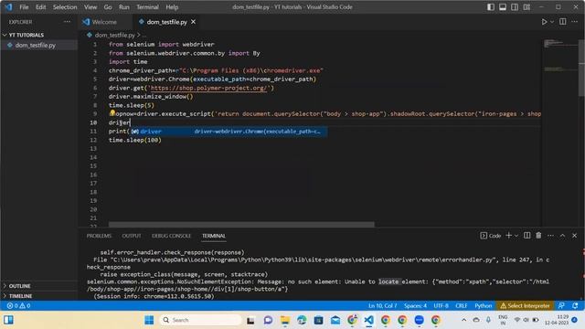
Task: Open editor More Actions ellipsis
Action: pos(575,22)
